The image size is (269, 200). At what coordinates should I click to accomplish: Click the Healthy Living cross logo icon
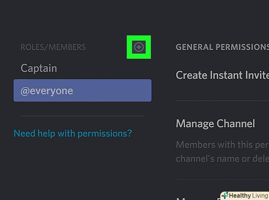224,196
